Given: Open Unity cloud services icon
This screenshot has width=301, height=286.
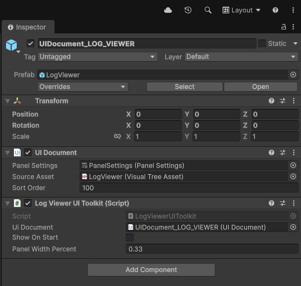Looking at the screenshot, I should coord(168,10).
